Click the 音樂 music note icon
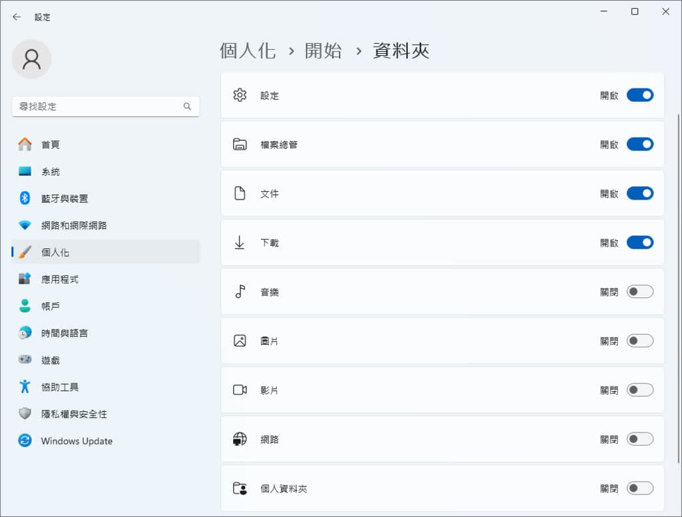 coord(240,291)
